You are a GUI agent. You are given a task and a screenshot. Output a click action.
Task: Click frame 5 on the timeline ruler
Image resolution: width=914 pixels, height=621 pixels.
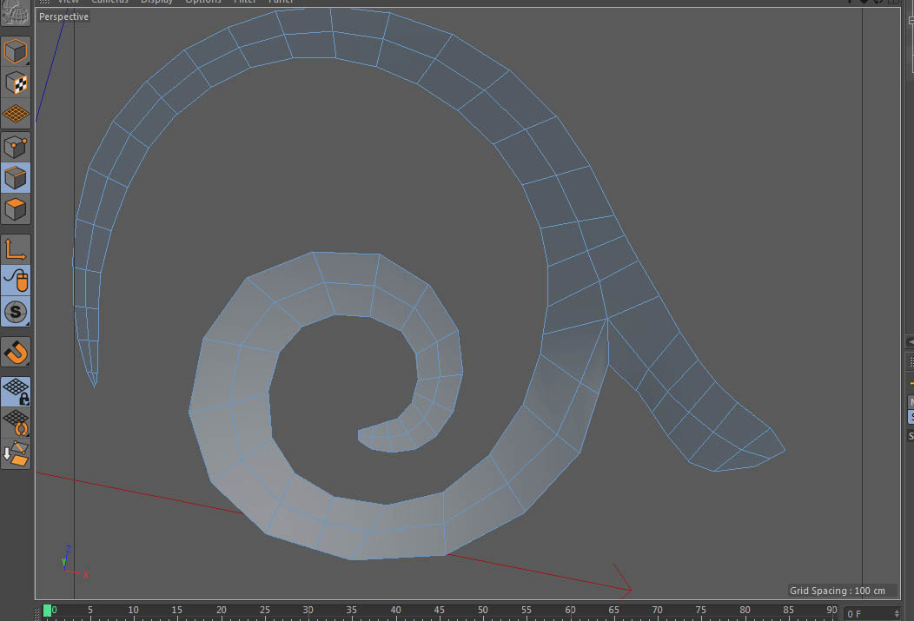tap(89, 610)
